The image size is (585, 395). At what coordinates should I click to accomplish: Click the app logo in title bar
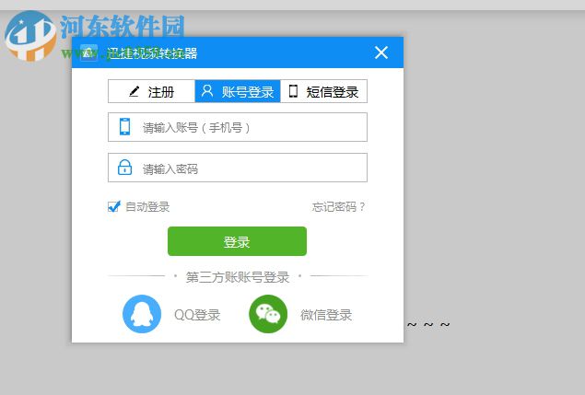(x=88, y=52)
